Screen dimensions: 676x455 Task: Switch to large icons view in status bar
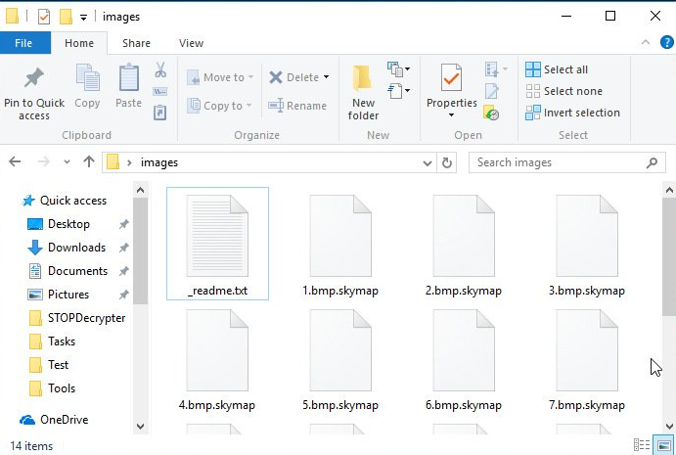click(x=664, y=445)
